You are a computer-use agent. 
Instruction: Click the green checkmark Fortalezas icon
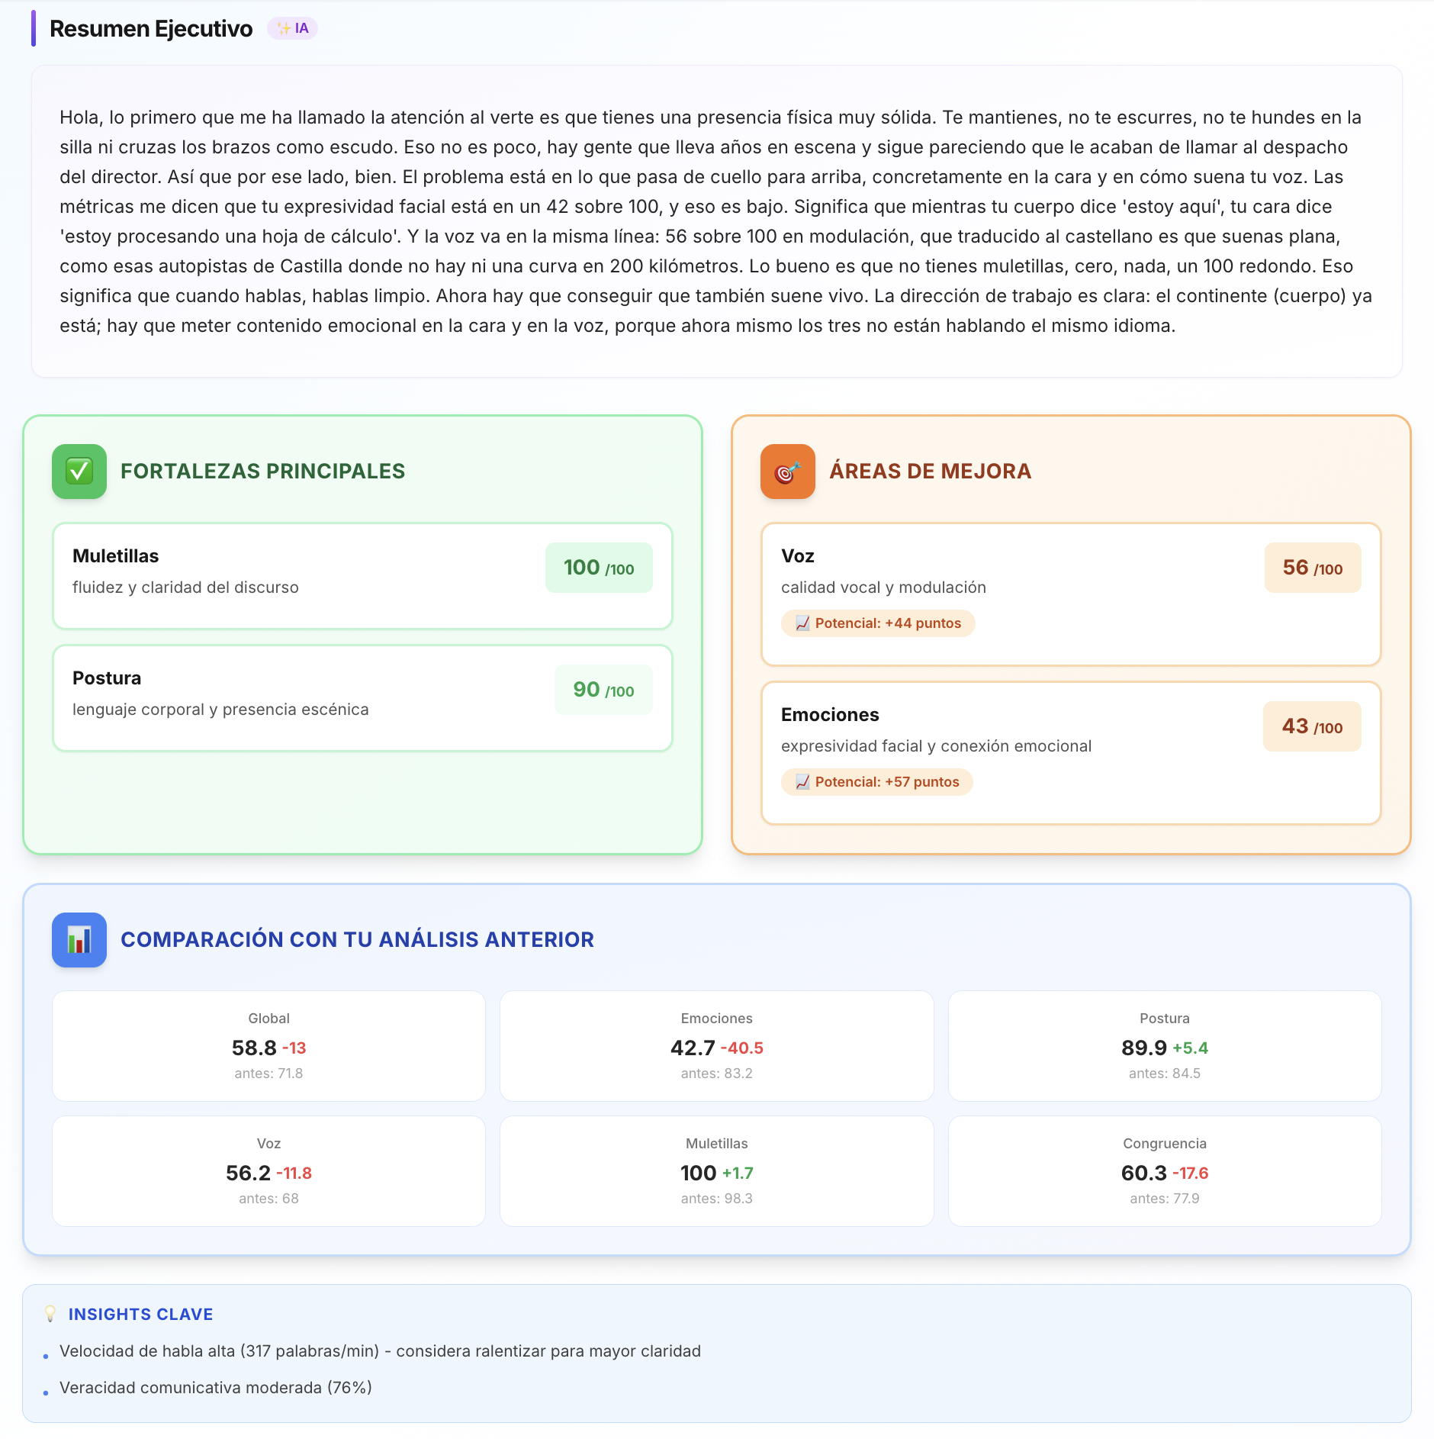(79, 472)
